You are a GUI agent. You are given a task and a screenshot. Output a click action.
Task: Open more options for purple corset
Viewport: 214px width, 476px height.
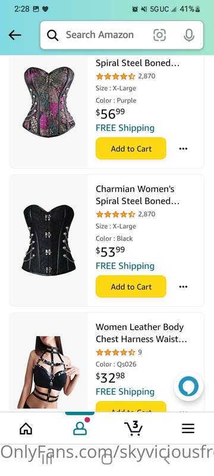click(183, 148)
